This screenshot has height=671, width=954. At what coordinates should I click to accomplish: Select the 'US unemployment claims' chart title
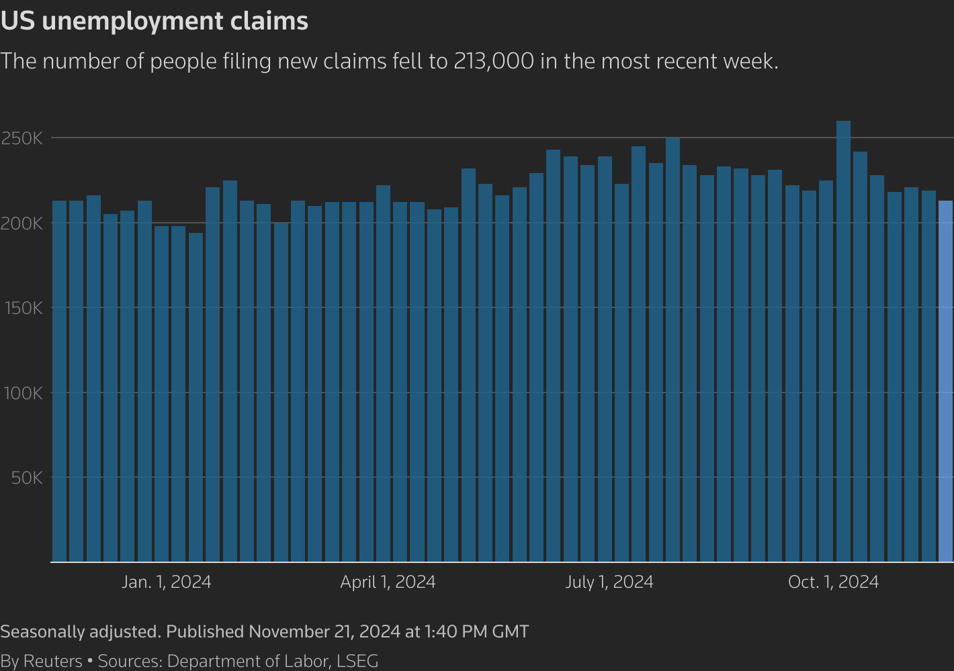pos(155,21)
